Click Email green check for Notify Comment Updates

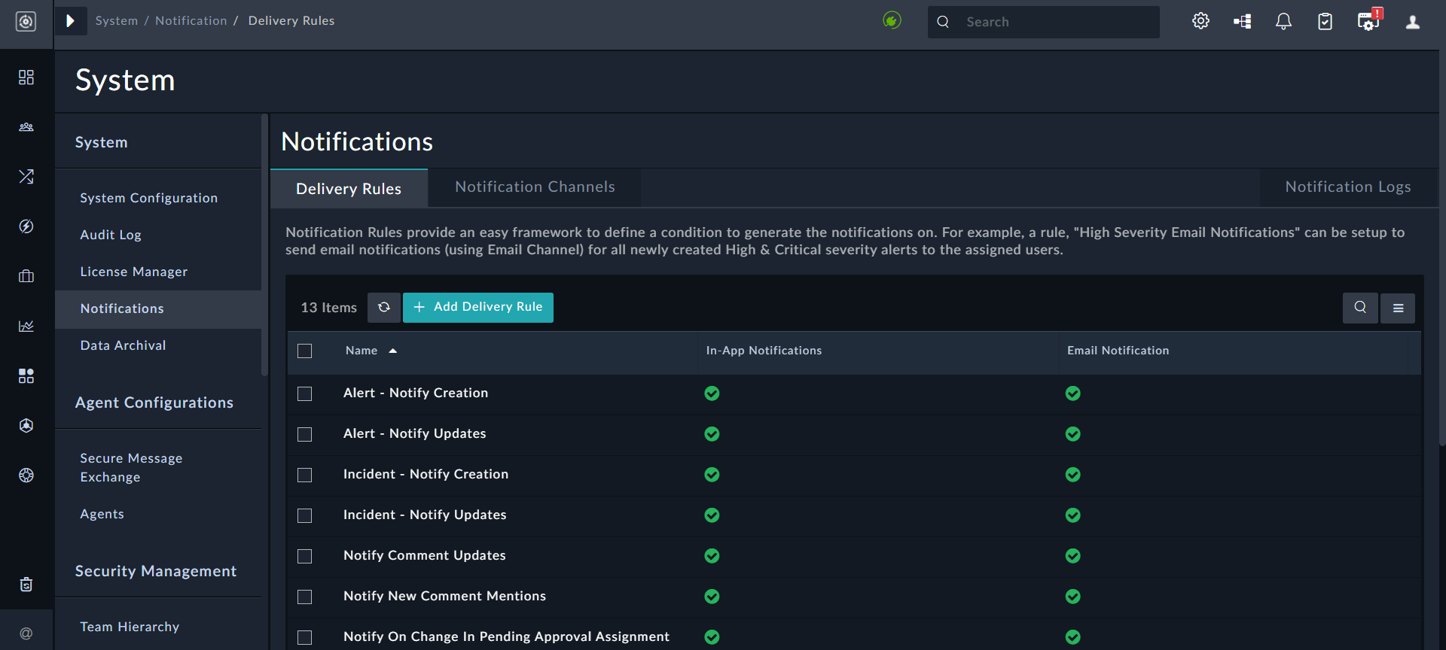(1073, 556)
